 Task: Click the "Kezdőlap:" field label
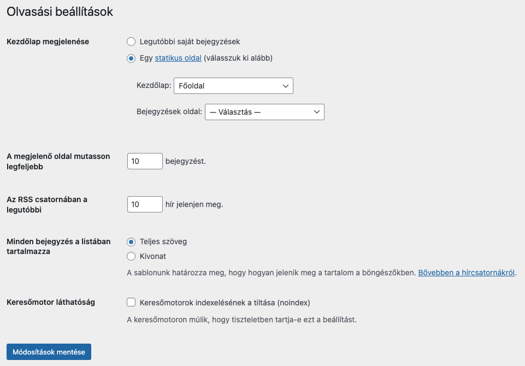154,85
